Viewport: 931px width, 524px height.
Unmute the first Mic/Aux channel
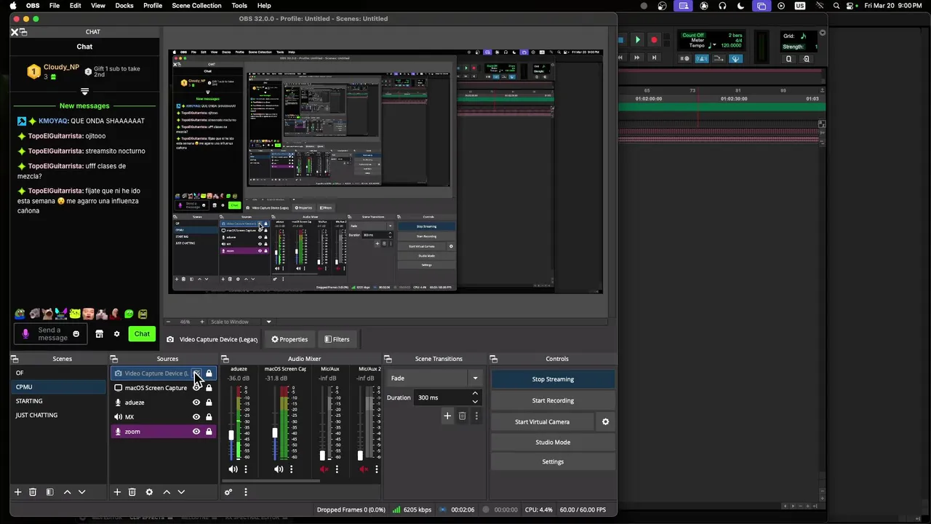(324, 469)
